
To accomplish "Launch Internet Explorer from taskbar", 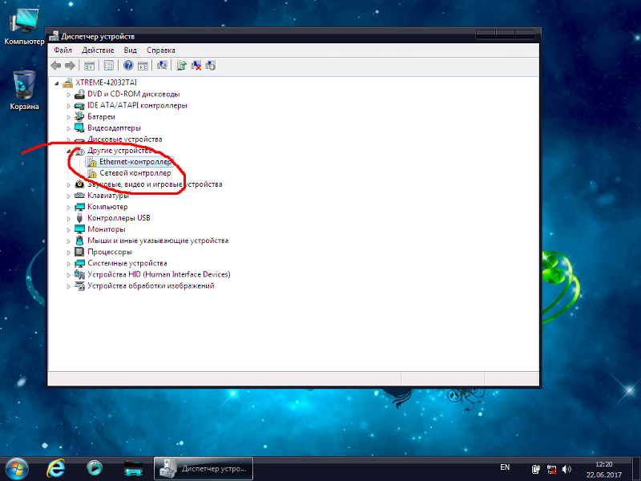I will (55, 468).
